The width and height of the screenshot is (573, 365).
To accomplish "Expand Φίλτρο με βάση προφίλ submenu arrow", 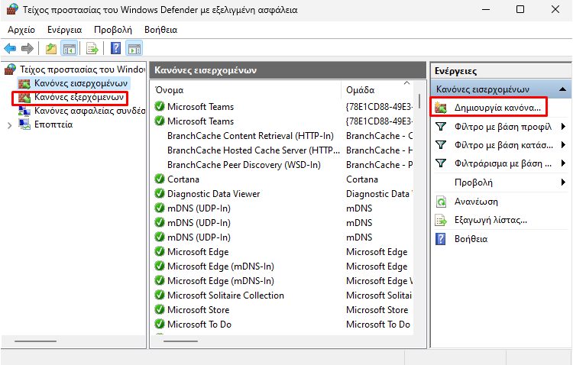I will (x=563, y=127).
